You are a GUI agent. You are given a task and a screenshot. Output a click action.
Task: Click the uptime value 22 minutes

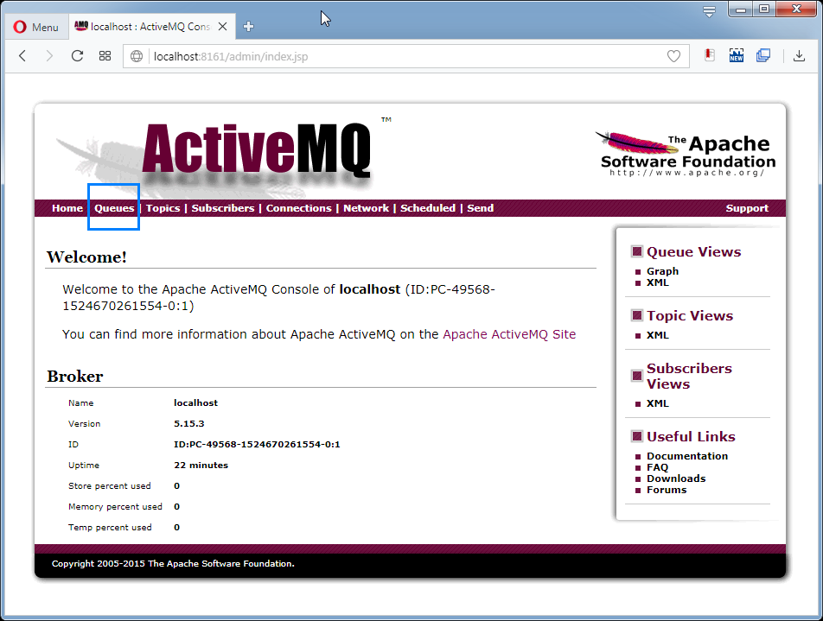(x=201, y=466)
